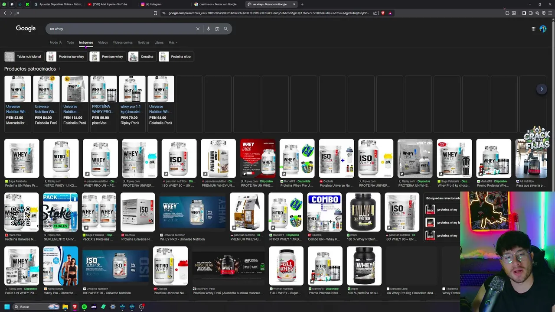The width and height of the screenshot is (555, 312).
Task: Open the browser extensions puzzle icon
Action: (507, 13)
